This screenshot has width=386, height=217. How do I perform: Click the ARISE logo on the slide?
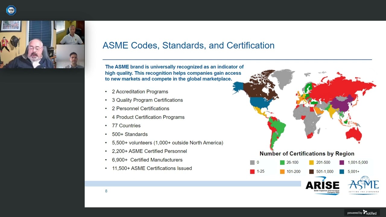coord(322,186)
